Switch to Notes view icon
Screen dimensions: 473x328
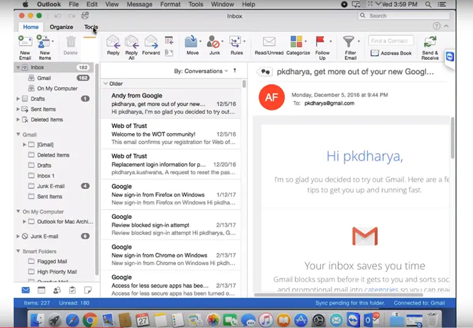coord(88,290)
